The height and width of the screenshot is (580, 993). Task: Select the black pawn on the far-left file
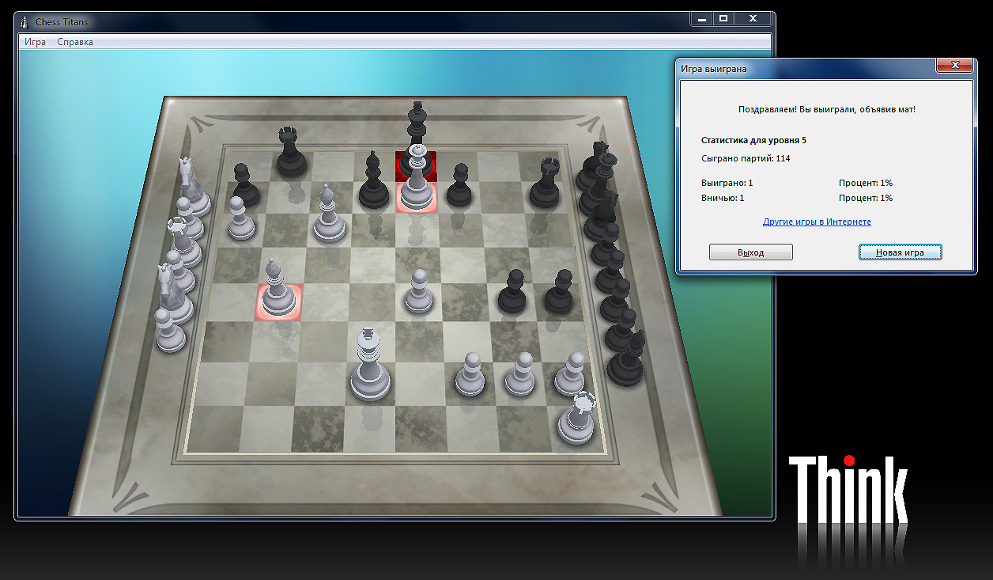pos(244,187)
